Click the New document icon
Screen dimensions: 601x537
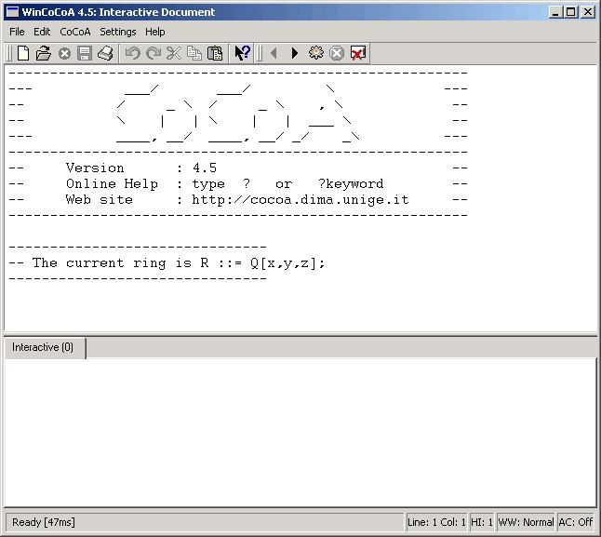tap(23, 53)
